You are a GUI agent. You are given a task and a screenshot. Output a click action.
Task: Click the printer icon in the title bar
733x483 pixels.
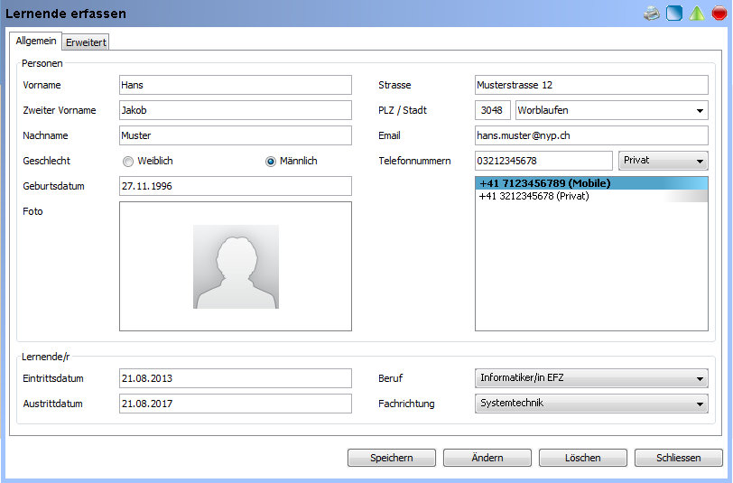(651, 14)
